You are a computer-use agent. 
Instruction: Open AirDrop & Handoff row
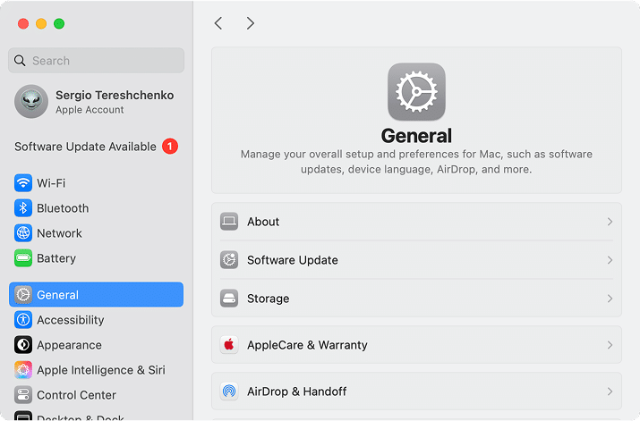click(x=416, y=392)
